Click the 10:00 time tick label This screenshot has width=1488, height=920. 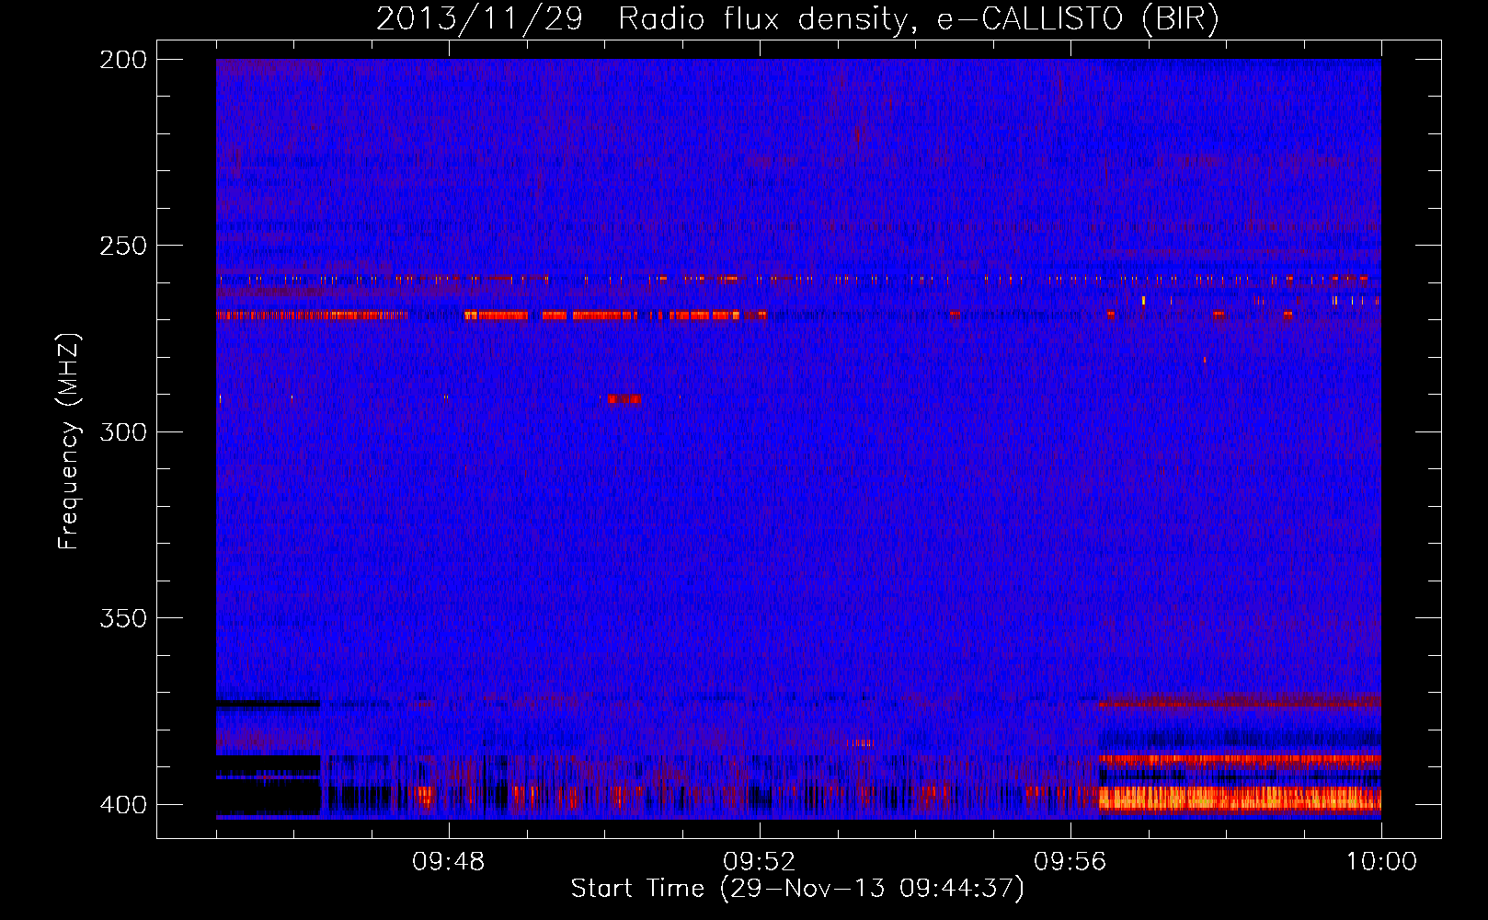point(1381,862)
